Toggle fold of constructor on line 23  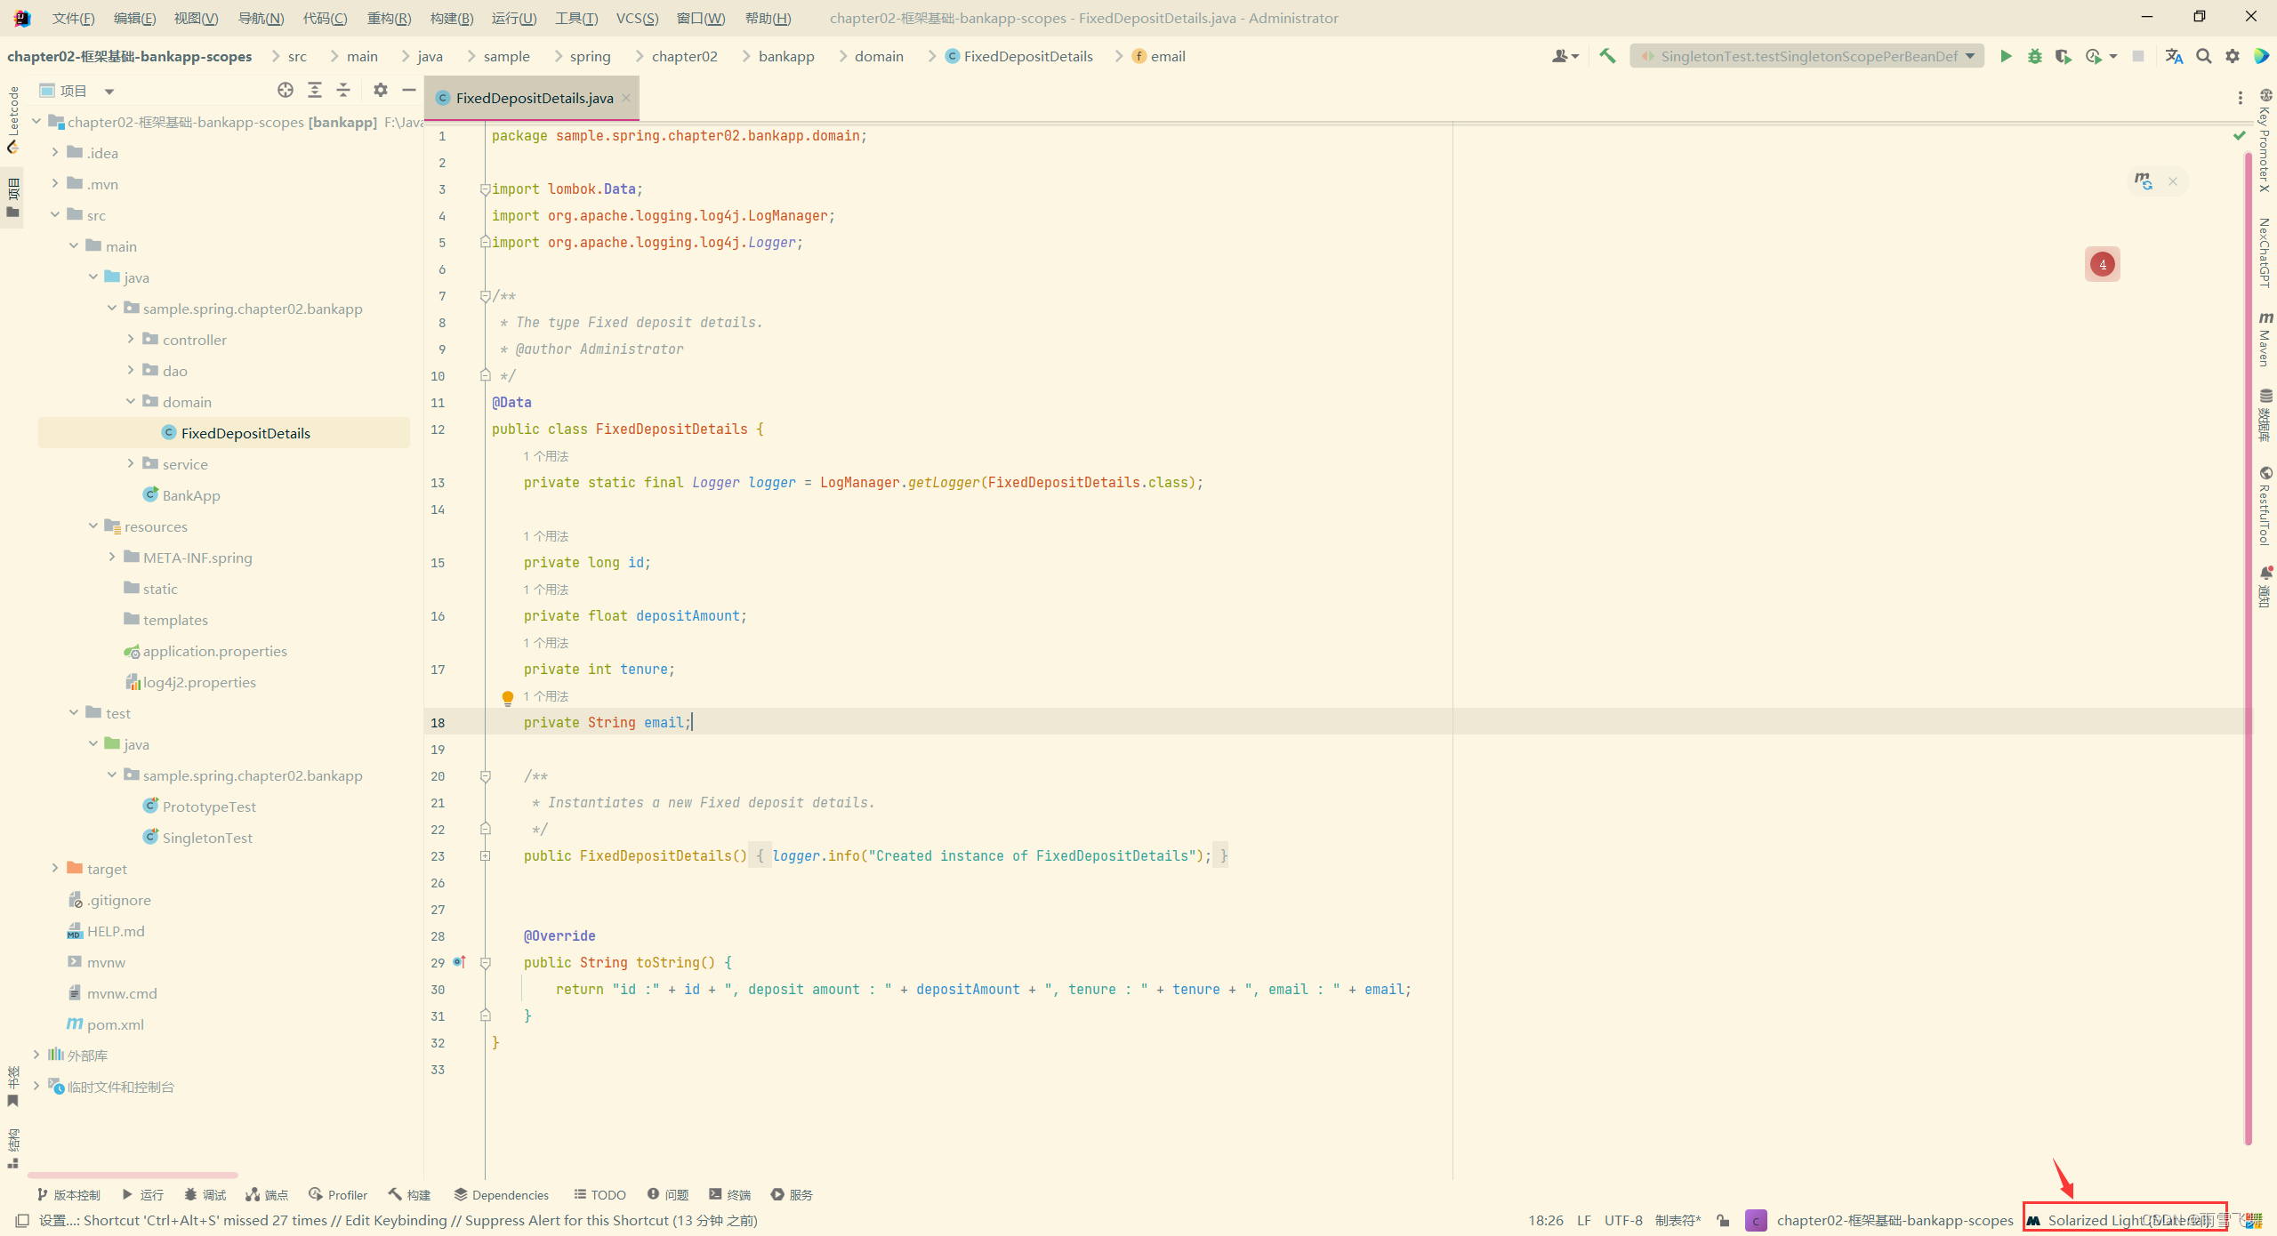(486, 855)
